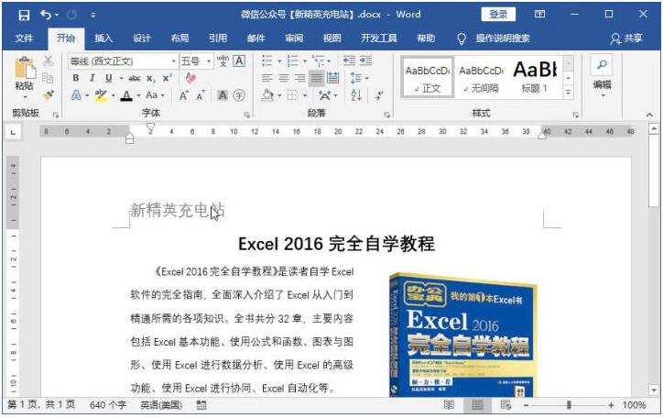
Task: Apply the 标题 1 style
Action: click(x=535, y=77)
